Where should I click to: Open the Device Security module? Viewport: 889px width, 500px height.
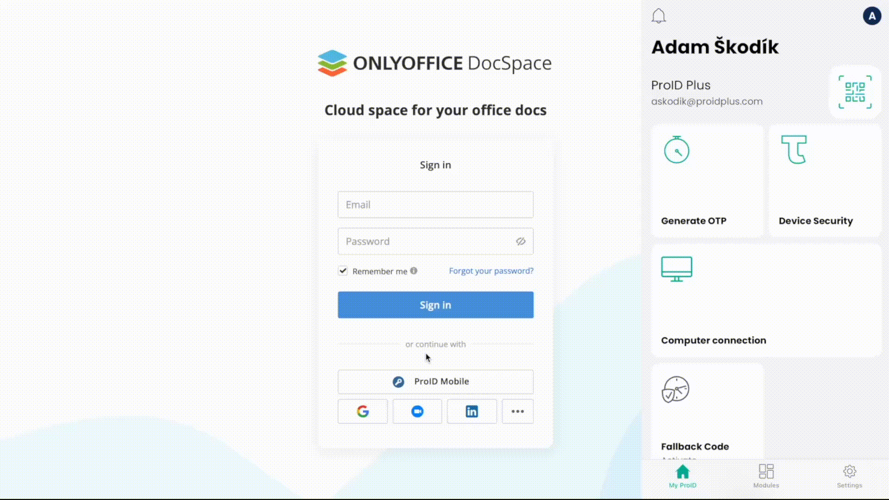[x=825, y=181]
